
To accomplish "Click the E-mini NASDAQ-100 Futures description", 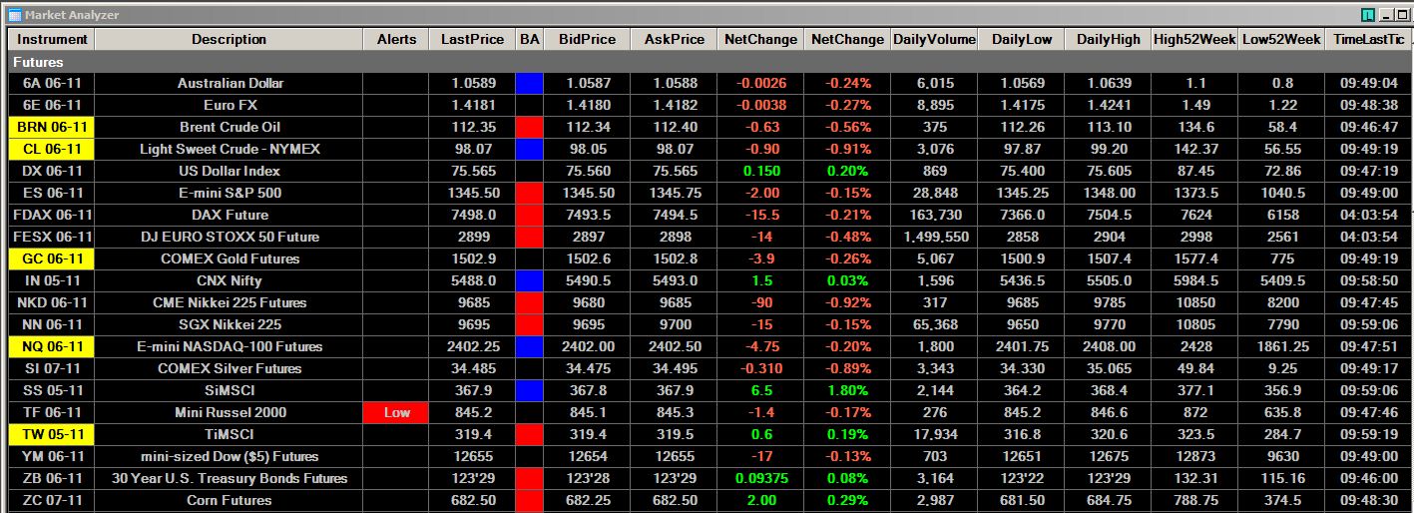I will tap(230, 346).
